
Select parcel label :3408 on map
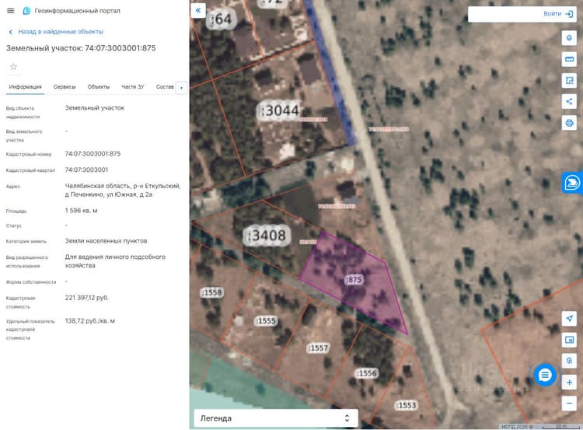tap(267, 236)
